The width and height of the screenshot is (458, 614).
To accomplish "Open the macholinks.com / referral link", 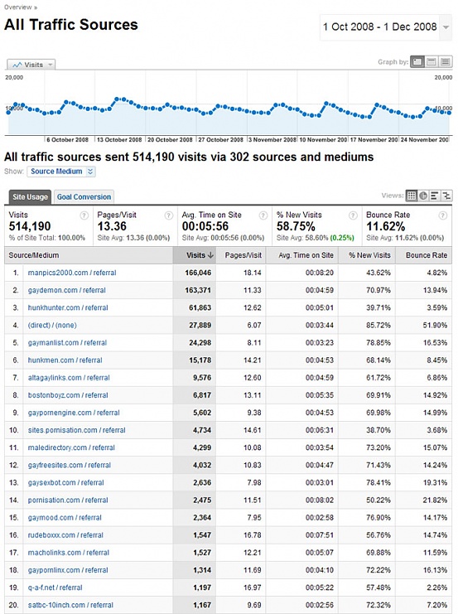I will tap(69, 553).
